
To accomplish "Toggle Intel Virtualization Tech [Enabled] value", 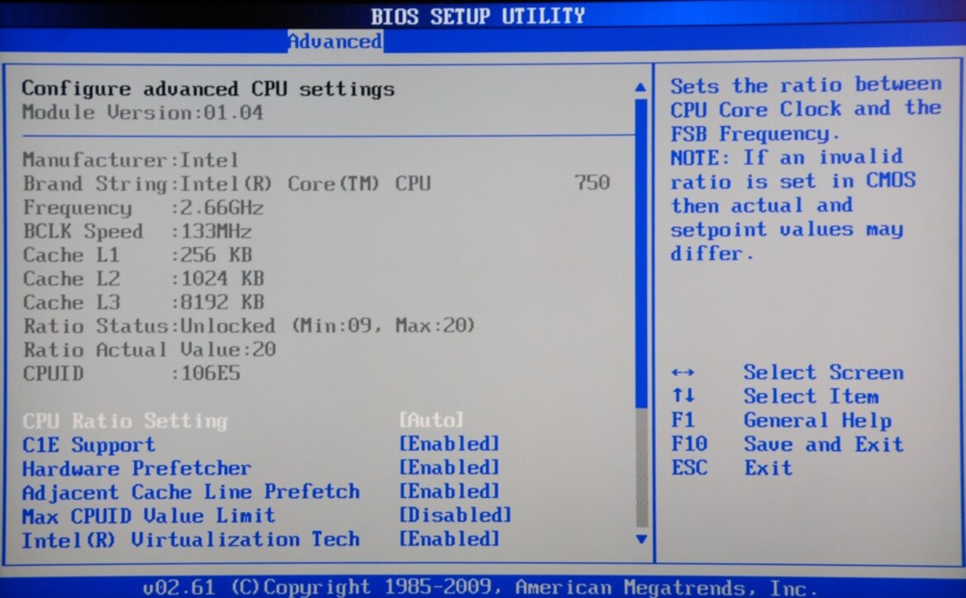I will (x=449, y=539).
